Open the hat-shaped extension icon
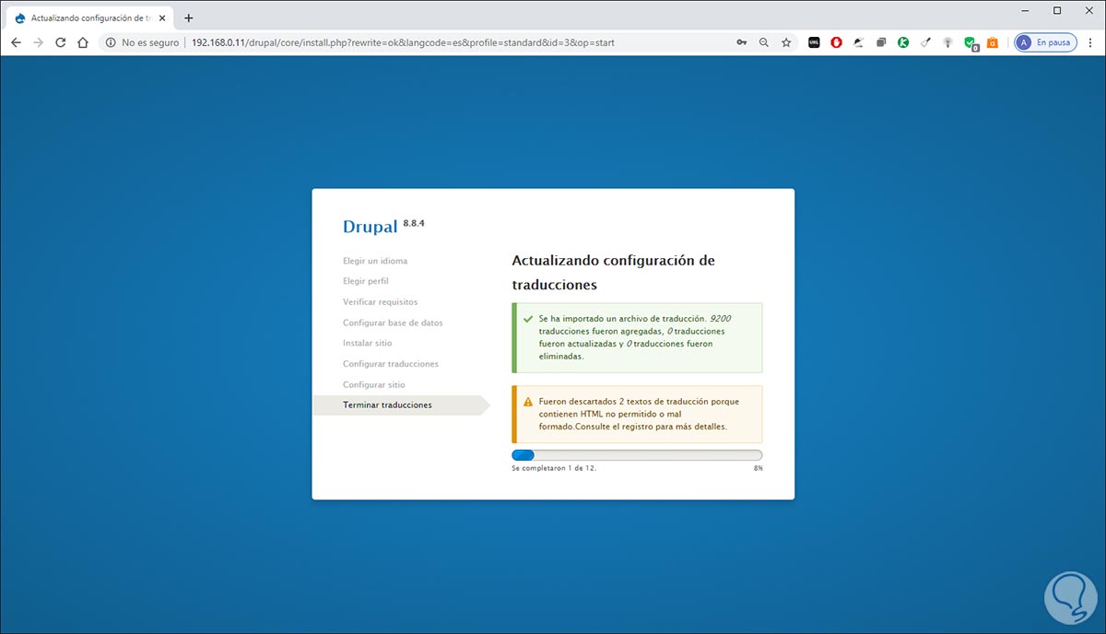The height and width of the screenshot is (634, 1106). pyautogui.click(x=858, y=42)
